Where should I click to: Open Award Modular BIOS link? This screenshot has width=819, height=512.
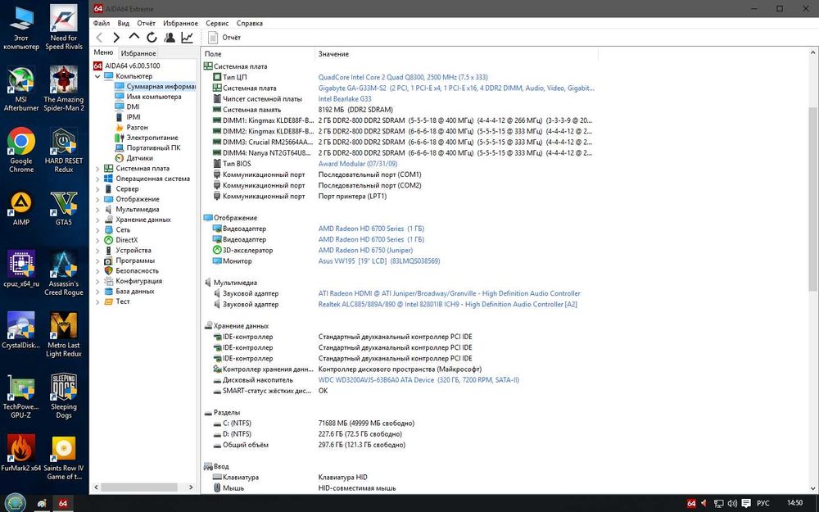click(358, 164)
